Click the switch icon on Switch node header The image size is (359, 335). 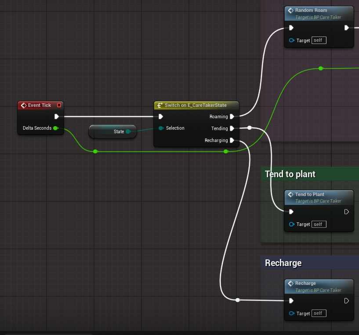[160, 105]
